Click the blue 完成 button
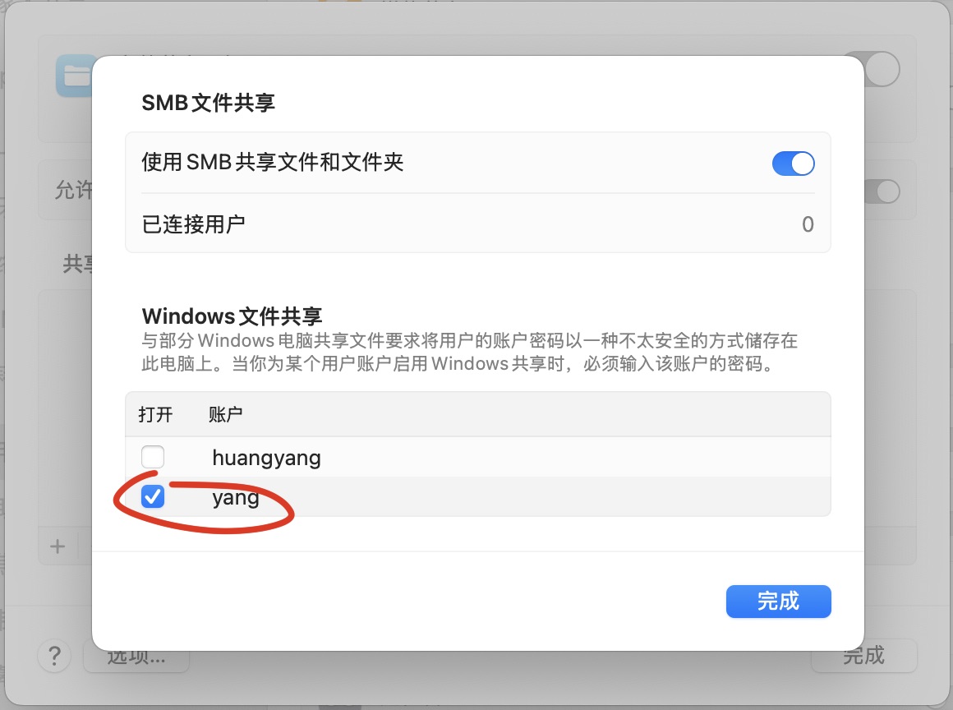 [779, 602]
